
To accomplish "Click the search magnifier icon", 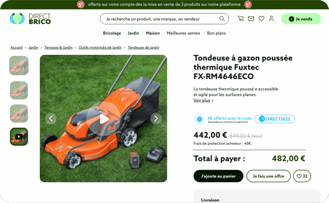I will click(222, 19).
